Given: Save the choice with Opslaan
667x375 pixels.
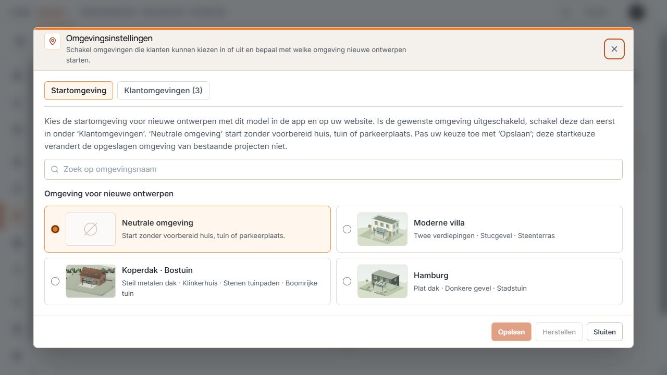Looking at the screenshot, I should tap(511, 332).
